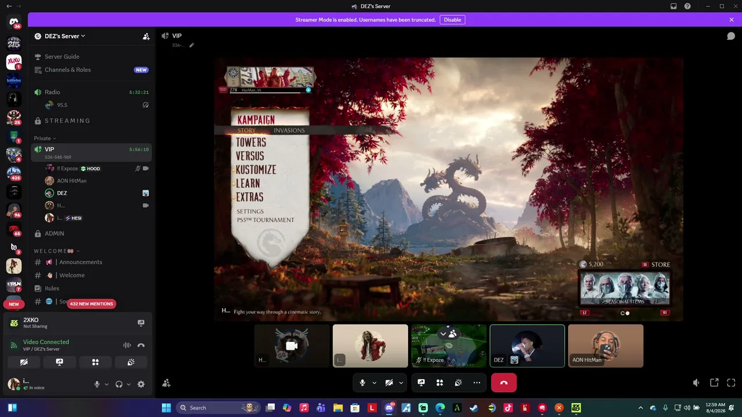The width and height of the screenshot is (742, 417).
Task: Start an activity from the sidebar panel
Action: coord(96,362)
